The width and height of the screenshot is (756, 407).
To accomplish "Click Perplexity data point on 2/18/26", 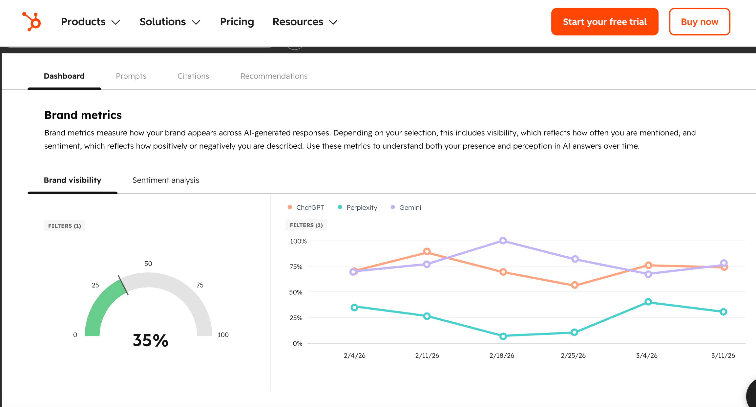I will point(503,336).
